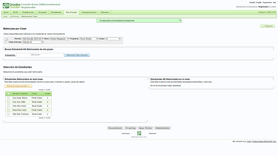Open the Apoyo Técnico button

coord(145,128)
